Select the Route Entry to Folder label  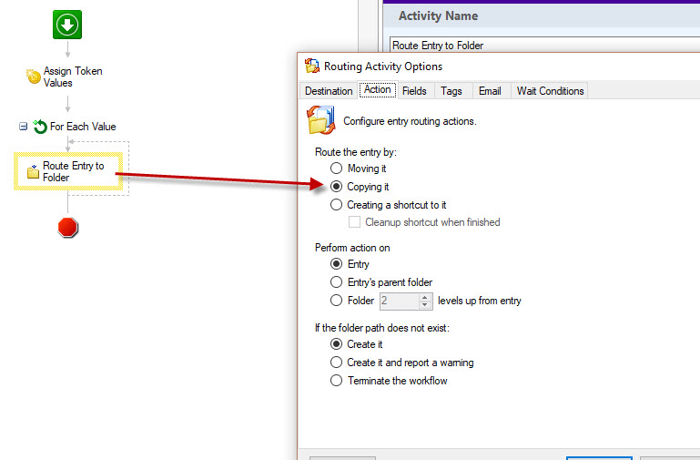coord(73,171)
